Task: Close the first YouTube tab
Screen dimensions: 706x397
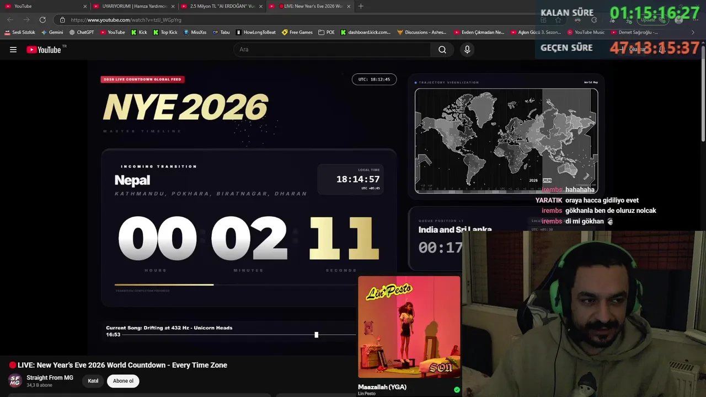Action: point(85,7)
